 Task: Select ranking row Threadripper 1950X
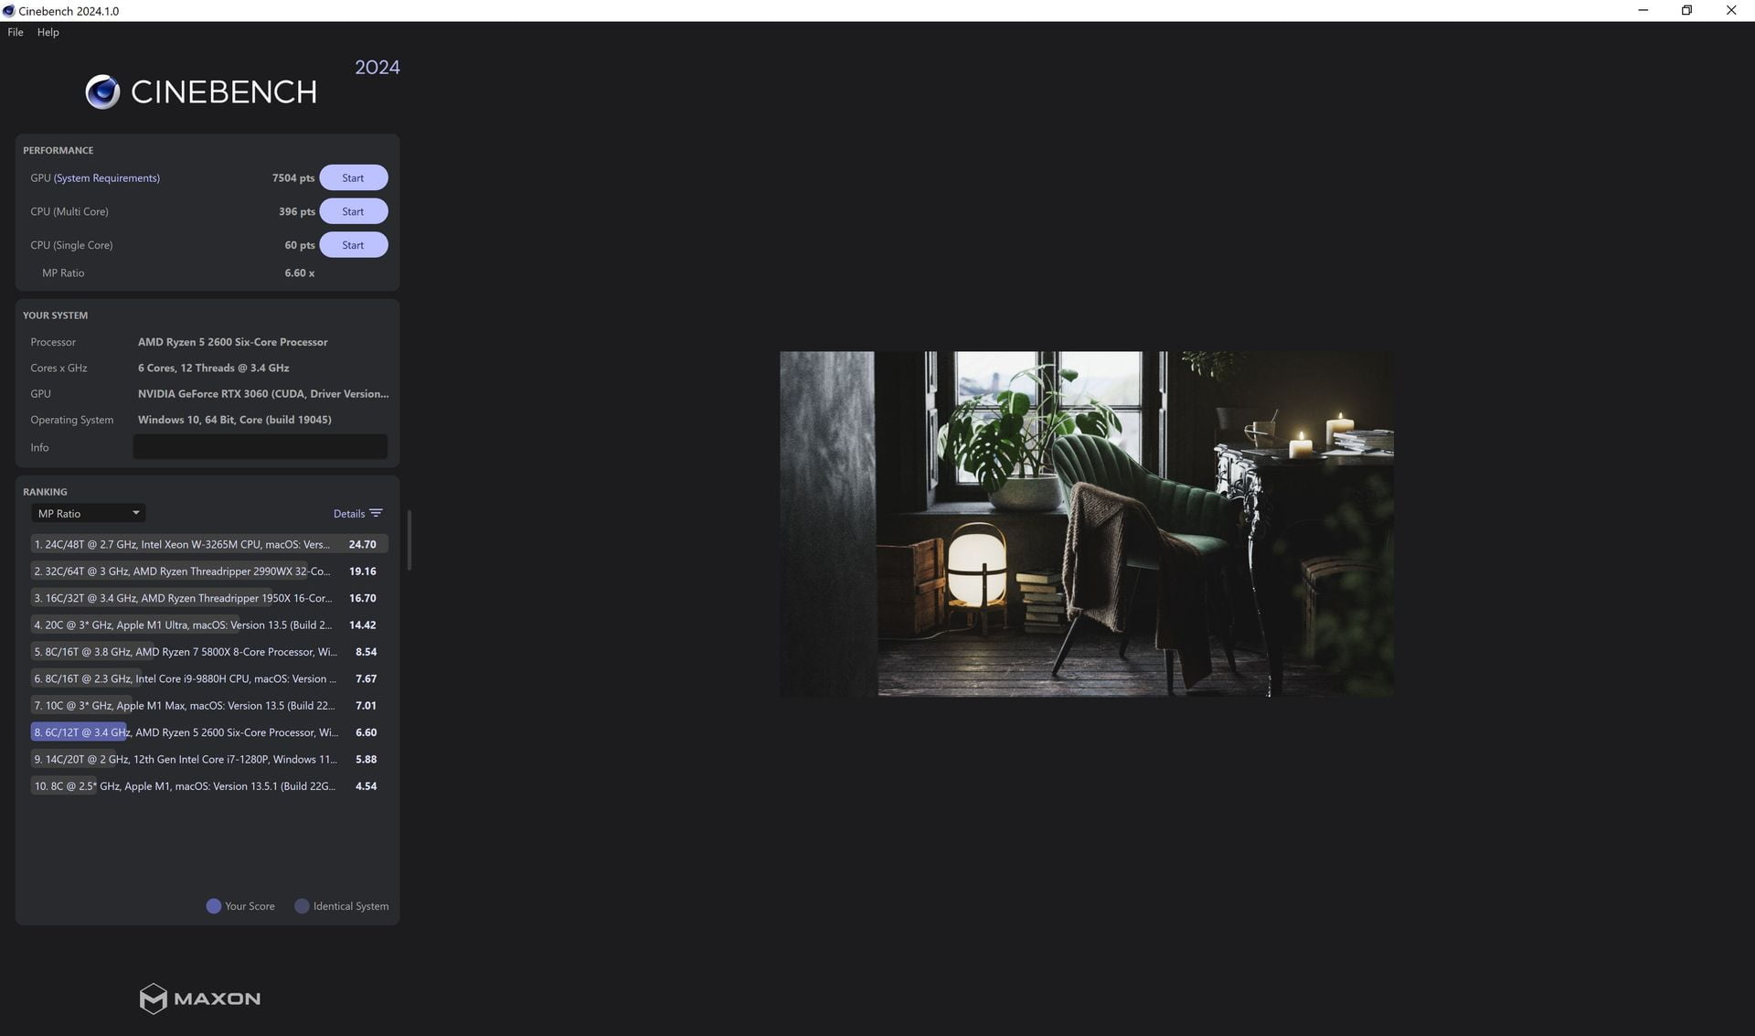[x=209, y=598]
